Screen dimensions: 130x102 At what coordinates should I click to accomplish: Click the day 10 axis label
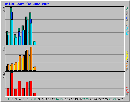point(42,99)
